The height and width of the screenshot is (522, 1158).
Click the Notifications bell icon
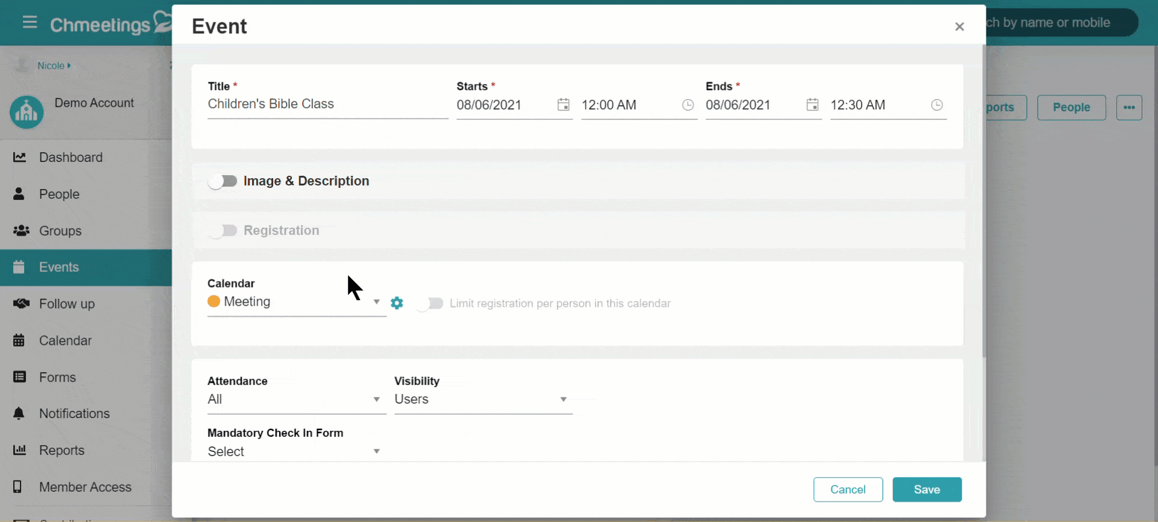(19, 413)
